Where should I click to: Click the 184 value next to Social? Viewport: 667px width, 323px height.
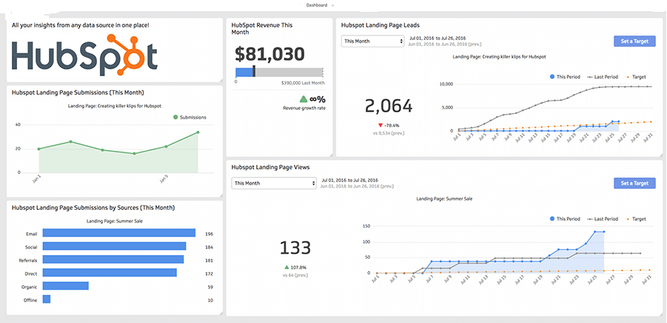point(209,247)
